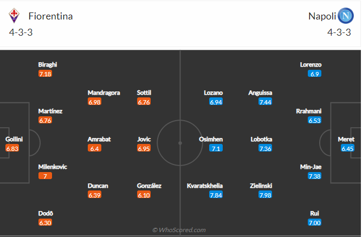Click Milenkovic's 7 rating badge
This screenshot has width=362, height=237.
tap(45, 176)
